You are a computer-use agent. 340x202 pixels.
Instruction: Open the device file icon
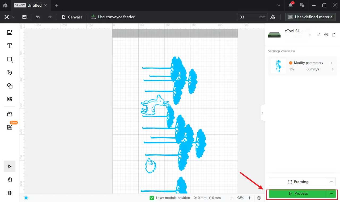tap(334, 35)
